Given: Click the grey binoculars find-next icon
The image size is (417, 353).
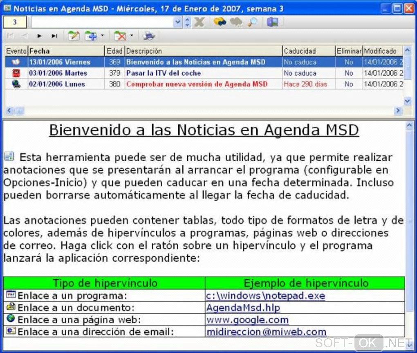Looking at the screenshot, I should [236, 22].
